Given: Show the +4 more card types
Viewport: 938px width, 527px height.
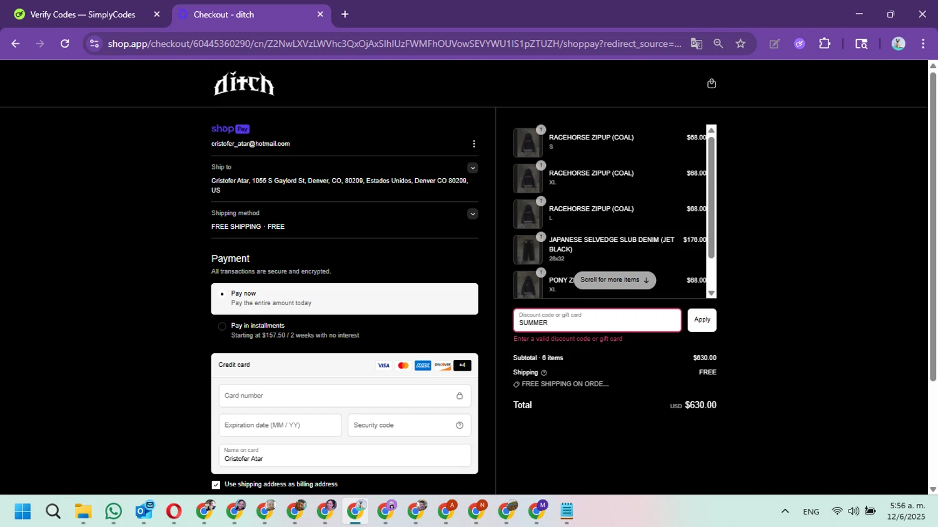Looking at the screenshot, I should tap(462, 366).
